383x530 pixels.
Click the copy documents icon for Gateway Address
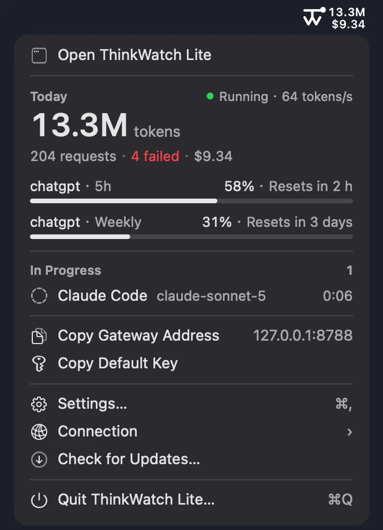click(39, 336)
